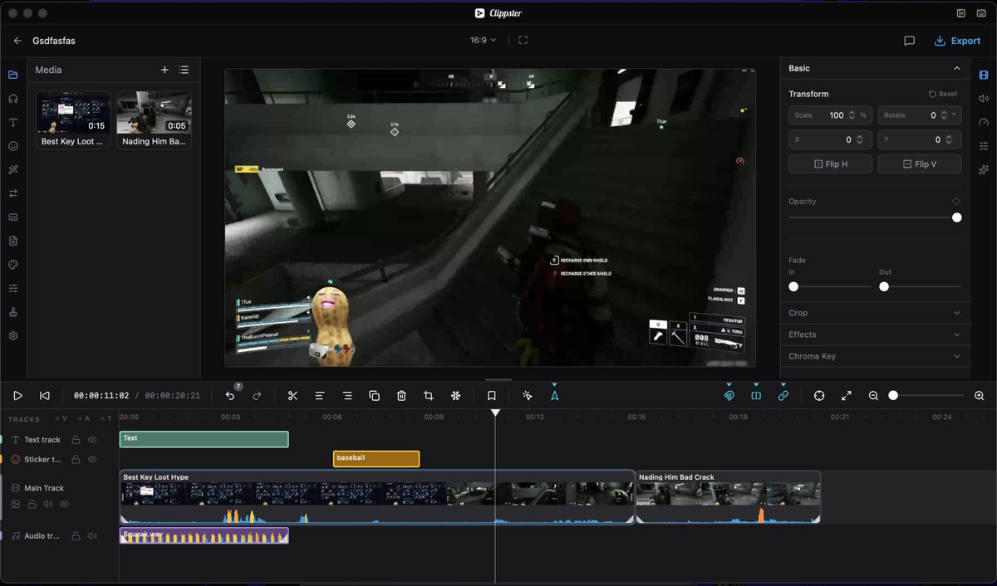Open the 16:9 aspect ratio dropdown
Screen dimensions: 997x586
pos(483,40)
